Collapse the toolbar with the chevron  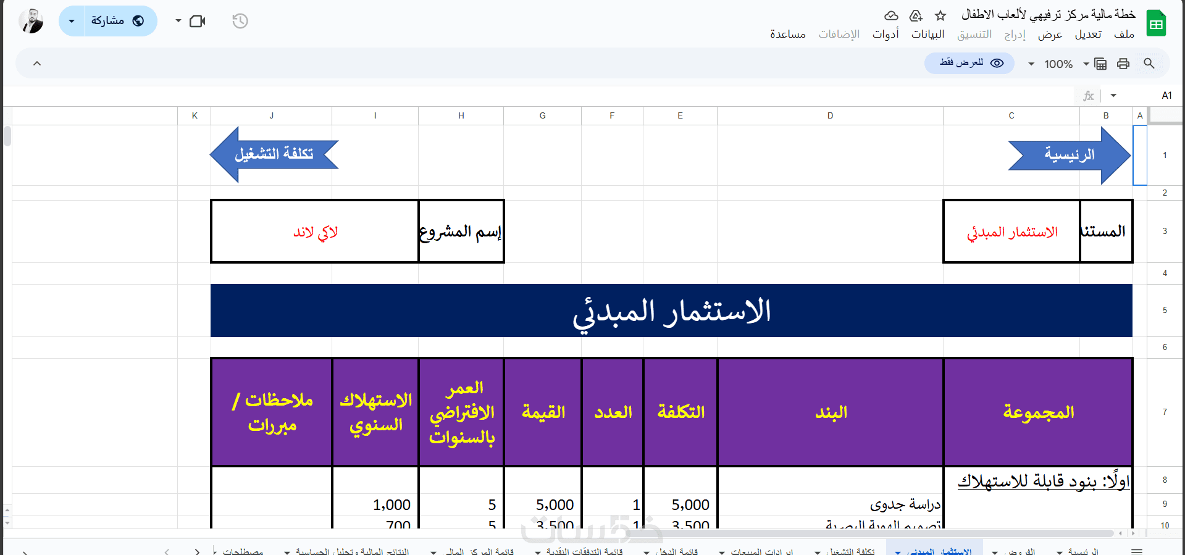(37, 63)
